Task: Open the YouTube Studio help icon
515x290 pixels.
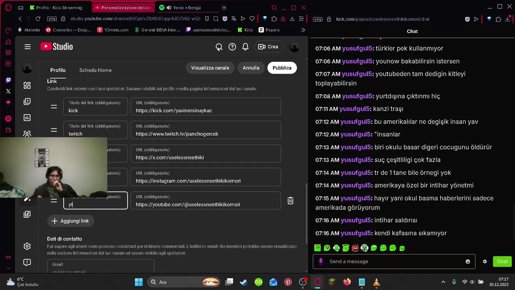Action: click(x=232, y=47)
